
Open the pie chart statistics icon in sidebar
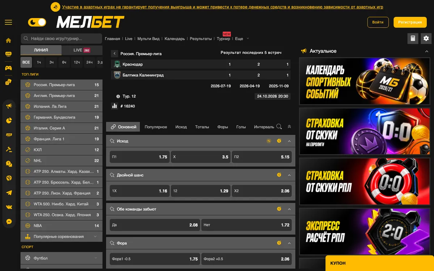pos(9,120)
